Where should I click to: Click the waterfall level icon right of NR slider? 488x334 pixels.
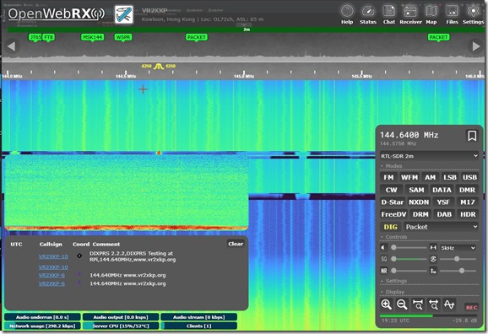[433, 271]
